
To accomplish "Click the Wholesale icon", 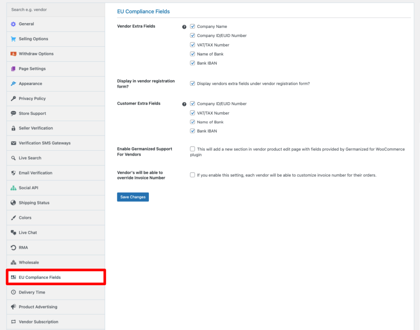I will click(13, 262).
